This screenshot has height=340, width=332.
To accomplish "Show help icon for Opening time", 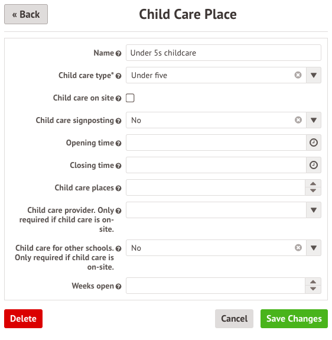I will tap(118, 143).
